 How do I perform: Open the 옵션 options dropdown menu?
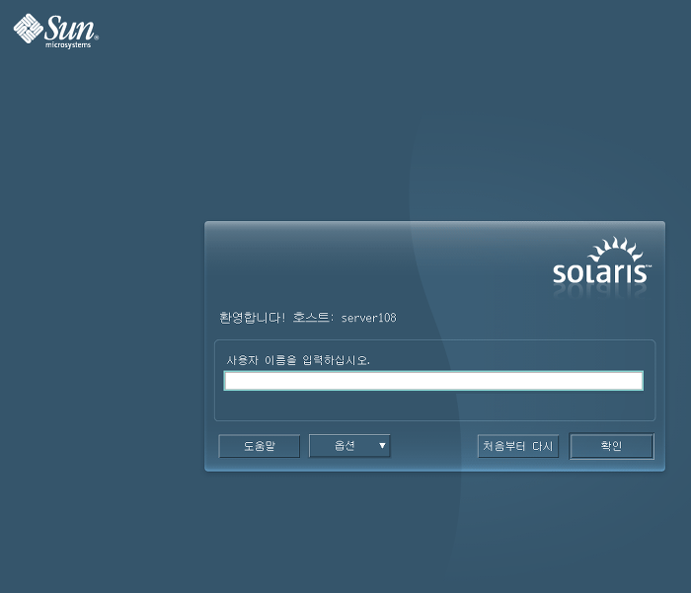349,446
